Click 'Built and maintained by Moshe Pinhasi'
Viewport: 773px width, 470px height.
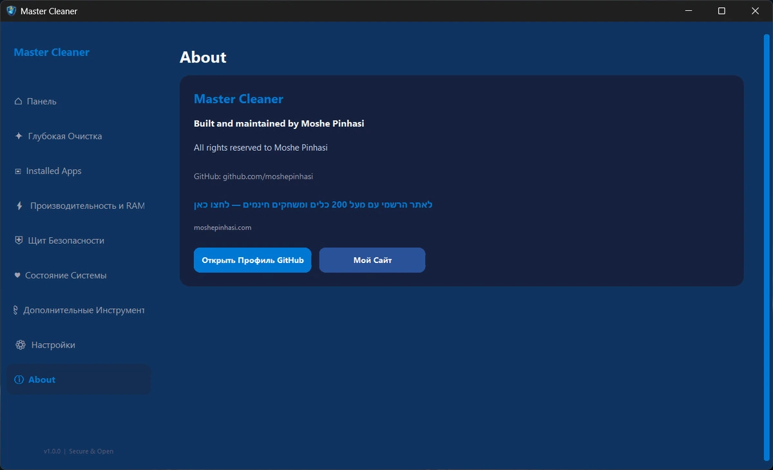(x=279, y=123)
